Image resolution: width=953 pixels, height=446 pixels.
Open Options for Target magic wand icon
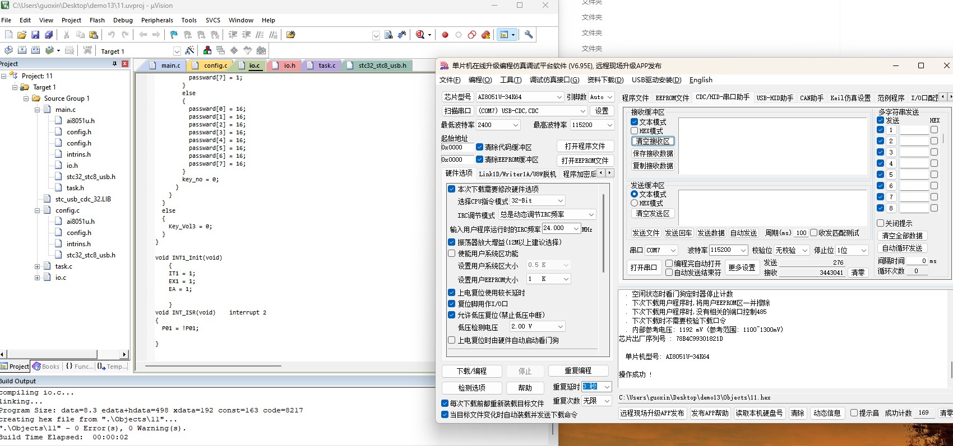(189, 50)
